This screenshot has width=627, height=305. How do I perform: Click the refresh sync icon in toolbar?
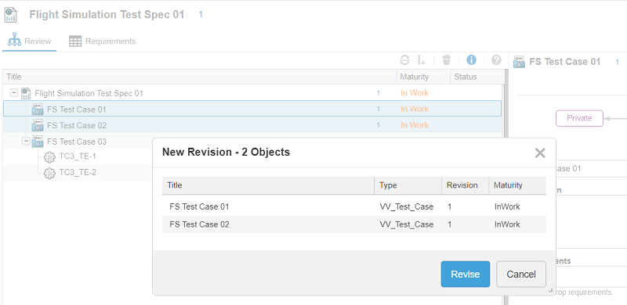tap(404, 60)
